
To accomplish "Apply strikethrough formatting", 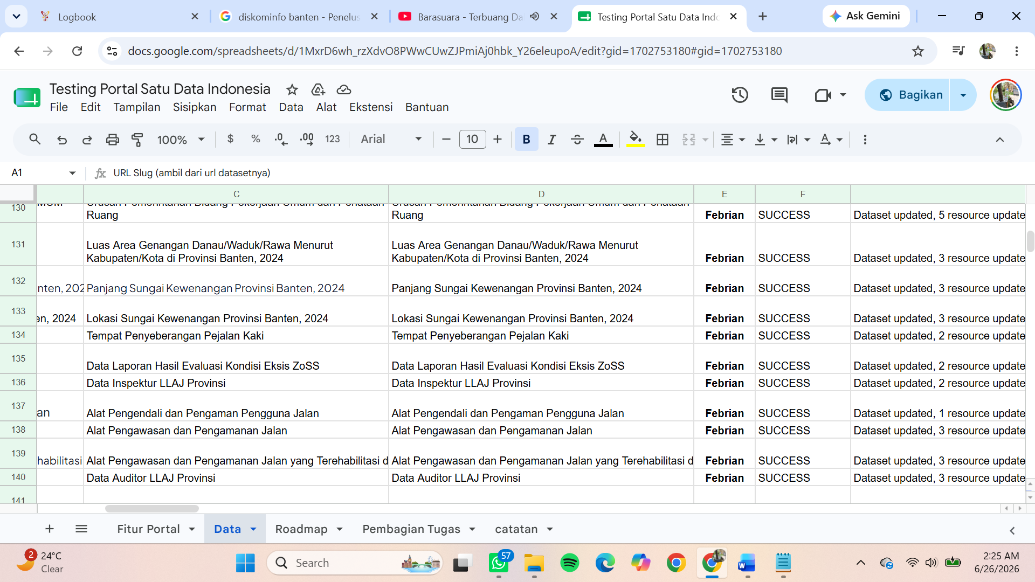I will pyautogui.click(x=577, y=140).
